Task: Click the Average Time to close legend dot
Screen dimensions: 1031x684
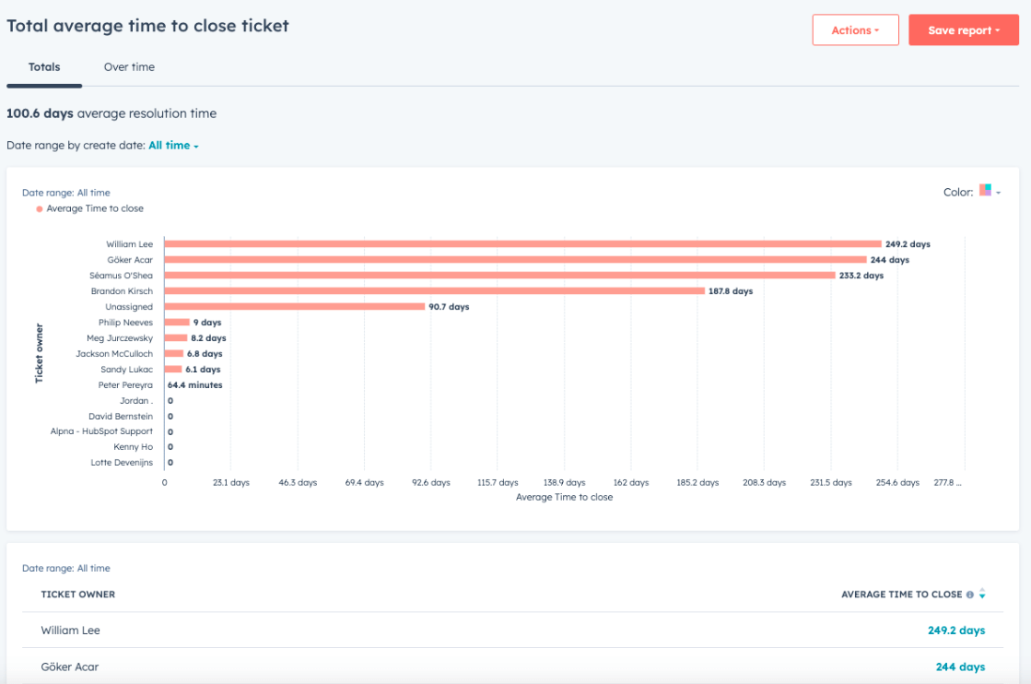Action: (40, 209)
